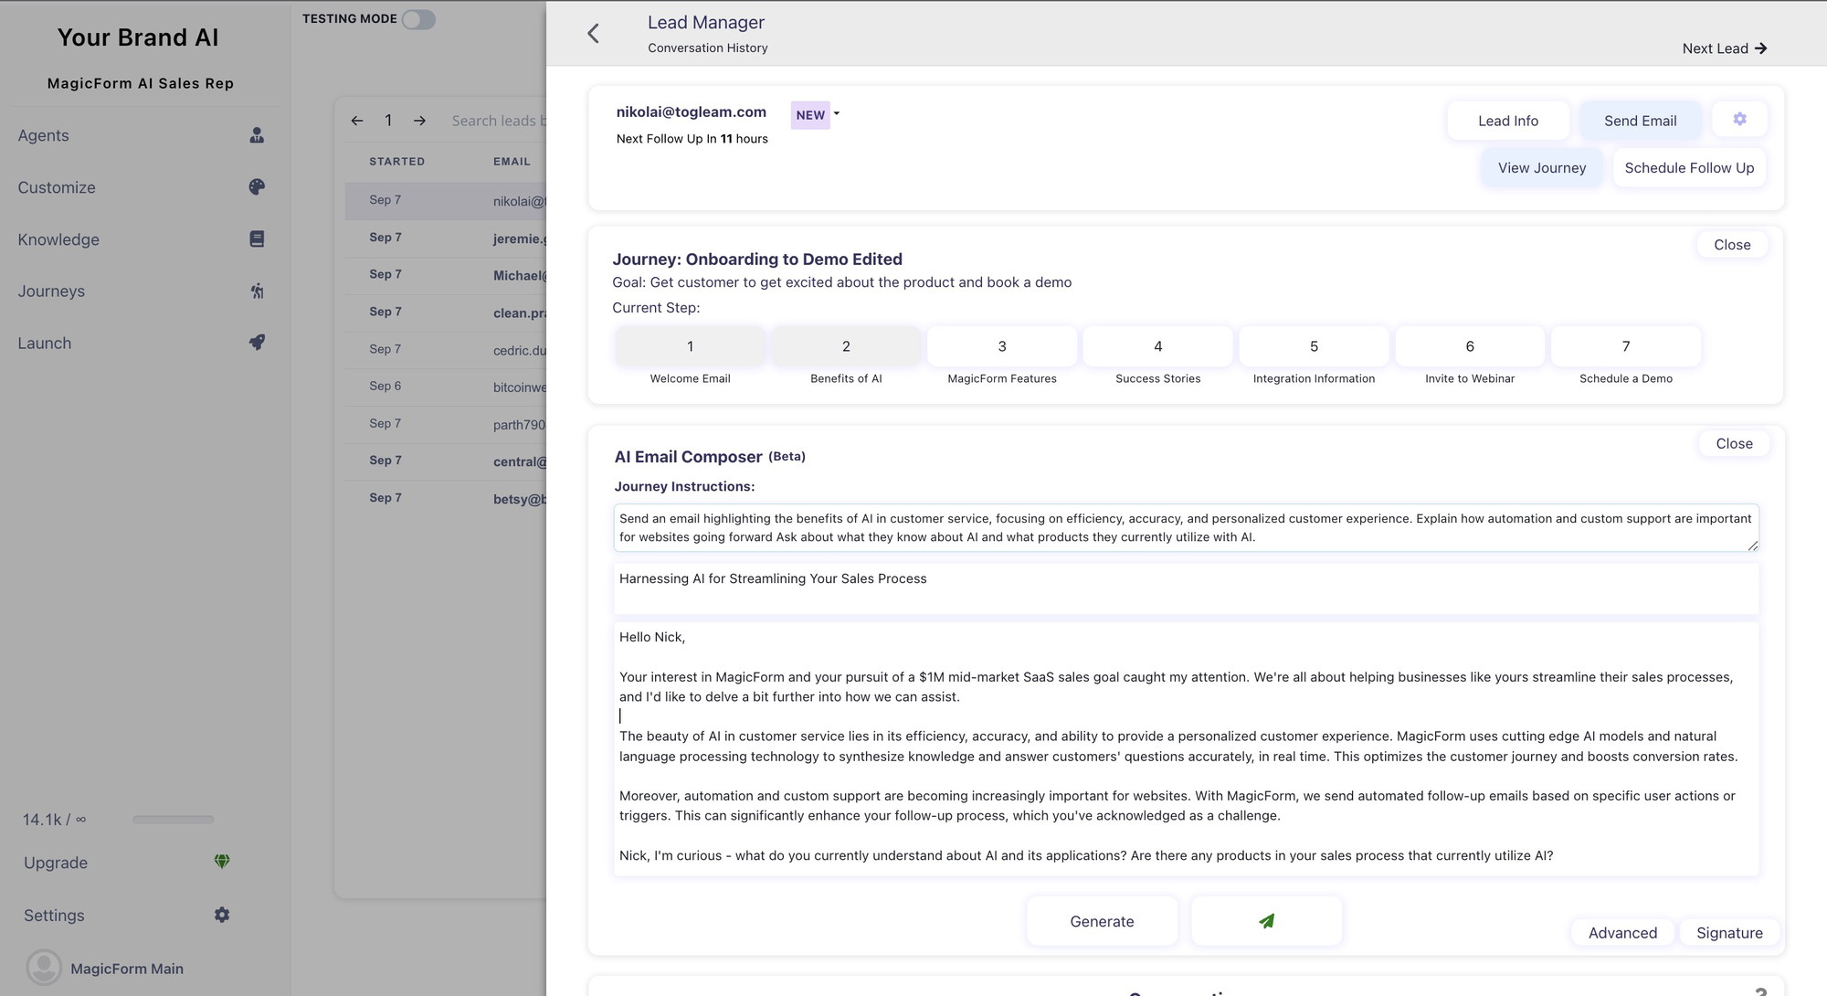Select the Michael@ lead row
Image resolution: width=1827 pixels, height=996 pixels.
(445, 275)
